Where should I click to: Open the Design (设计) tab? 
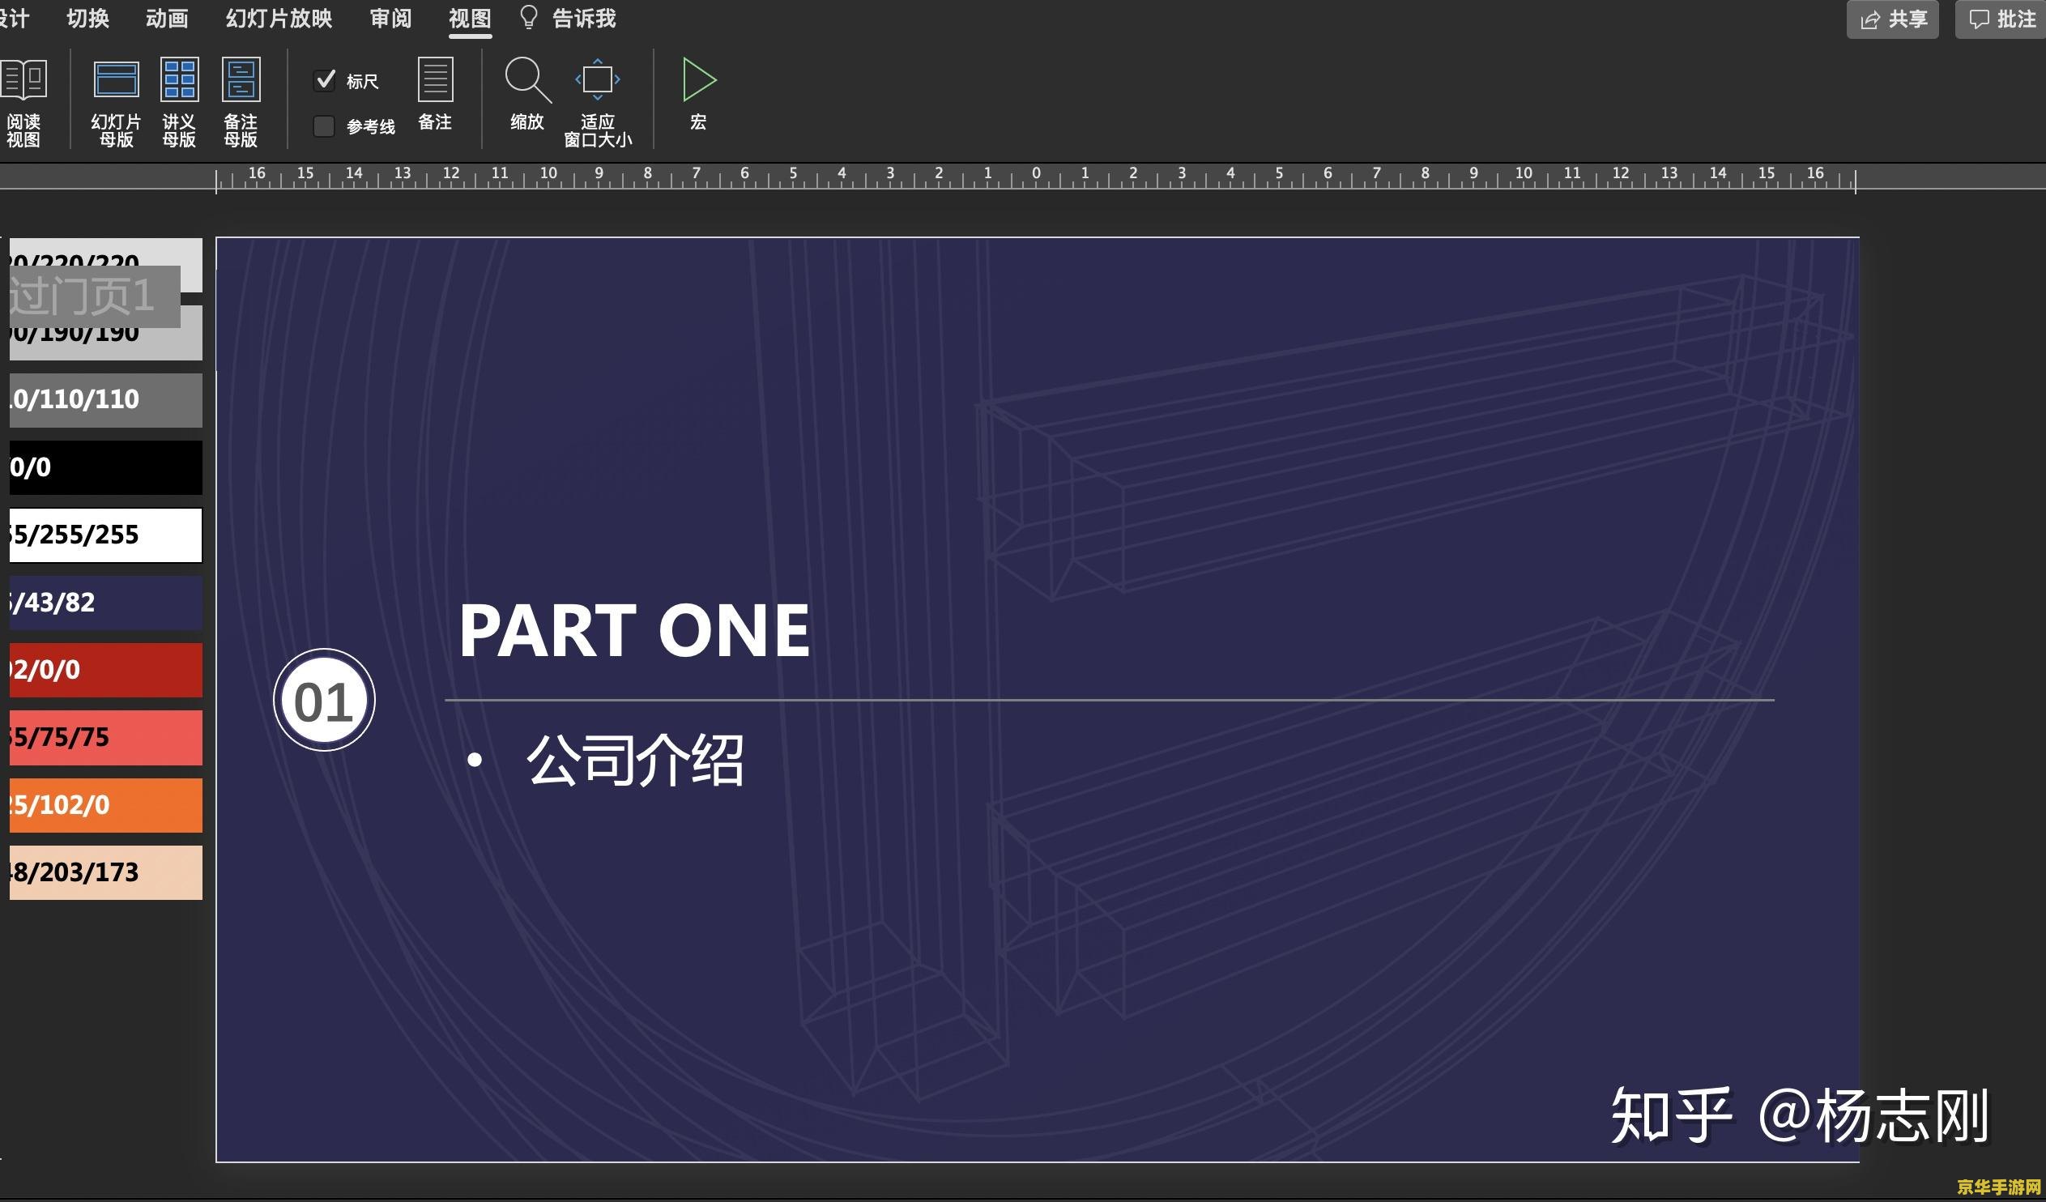tap(15, 18)
